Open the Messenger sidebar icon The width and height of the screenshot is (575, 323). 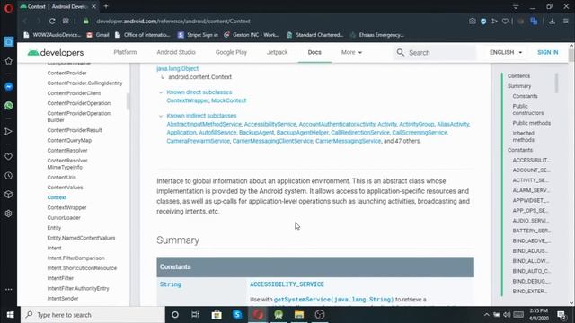(8, 87)
